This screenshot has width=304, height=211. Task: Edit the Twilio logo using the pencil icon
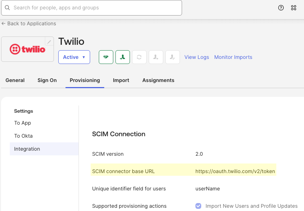click(x=49, y=42)
